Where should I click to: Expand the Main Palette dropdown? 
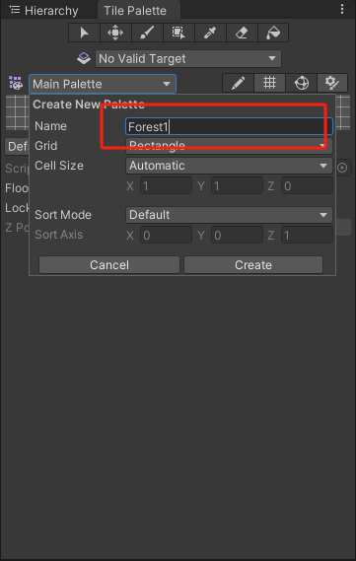point(103,84)
